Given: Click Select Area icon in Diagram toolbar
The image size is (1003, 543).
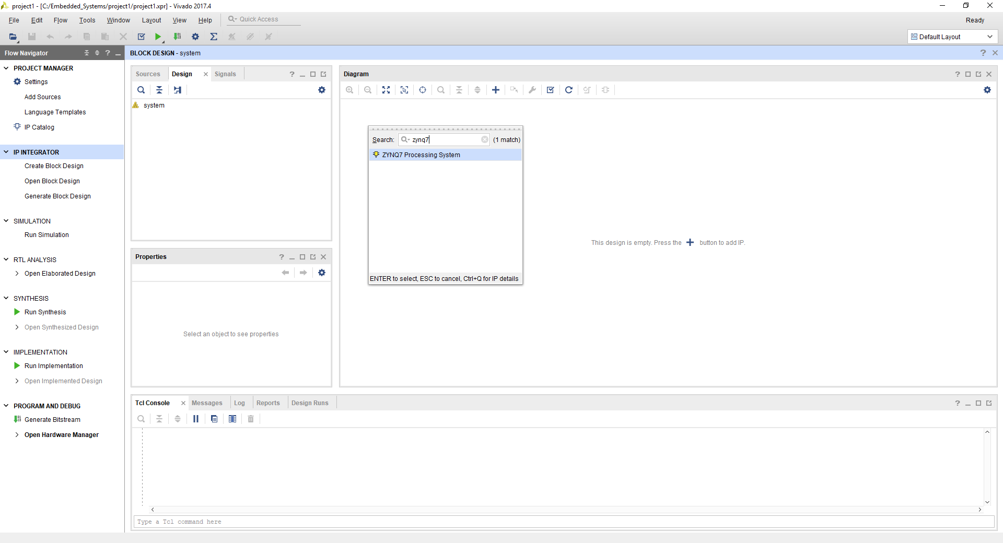Looking at the screenshot, I should [404, 90].
